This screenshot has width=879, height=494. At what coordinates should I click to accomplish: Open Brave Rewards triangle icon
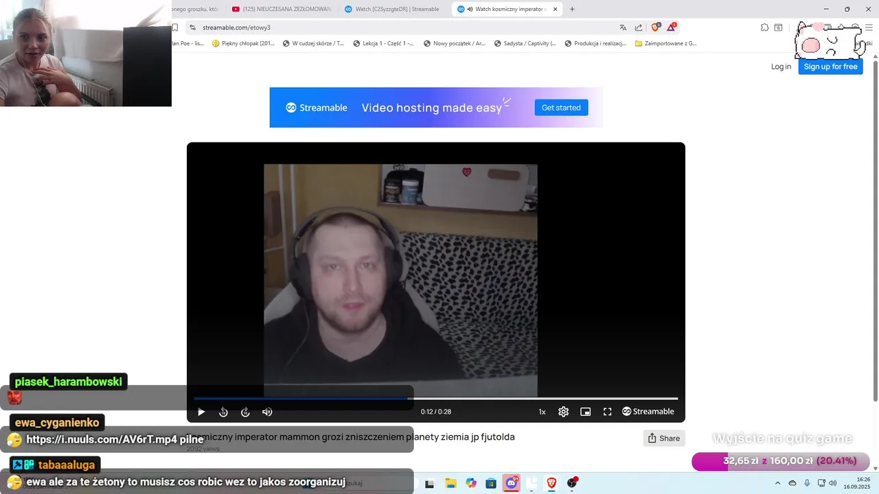pyautogui.click(x=671, y=27)
